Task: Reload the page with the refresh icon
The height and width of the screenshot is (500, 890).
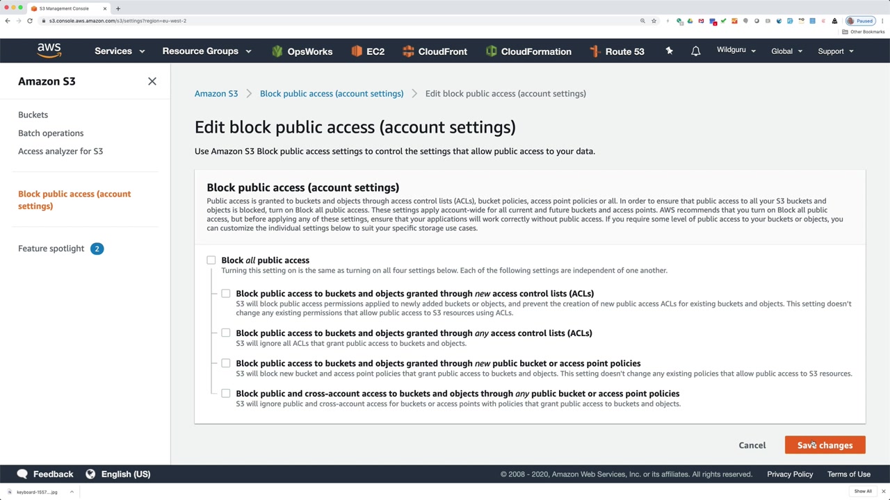Action: pos(30,21)
